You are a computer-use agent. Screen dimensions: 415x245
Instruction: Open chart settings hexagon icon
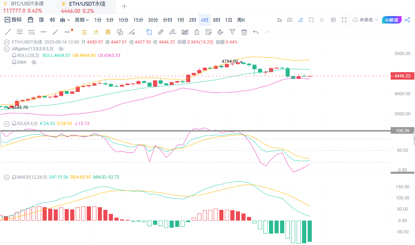click(333, 20)
